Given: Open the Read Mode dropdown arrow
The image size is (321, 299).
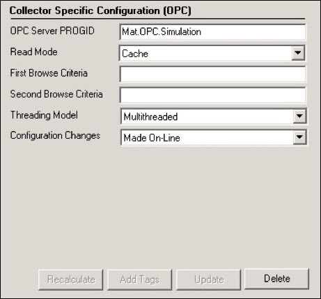Looking at the screenshot, I should click(x=298, y=53).
